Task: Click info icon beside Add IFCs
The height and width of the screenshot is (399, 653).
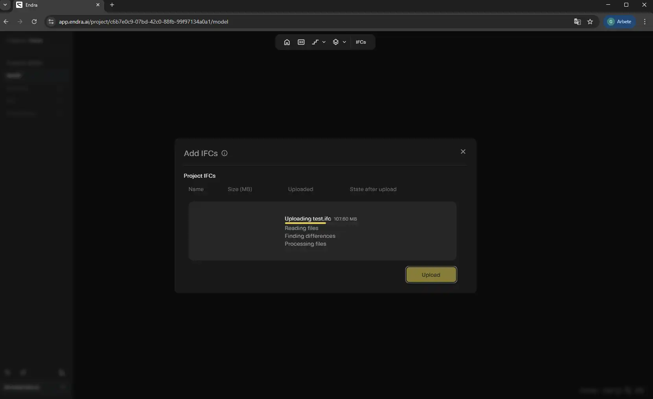Action: 224,153
